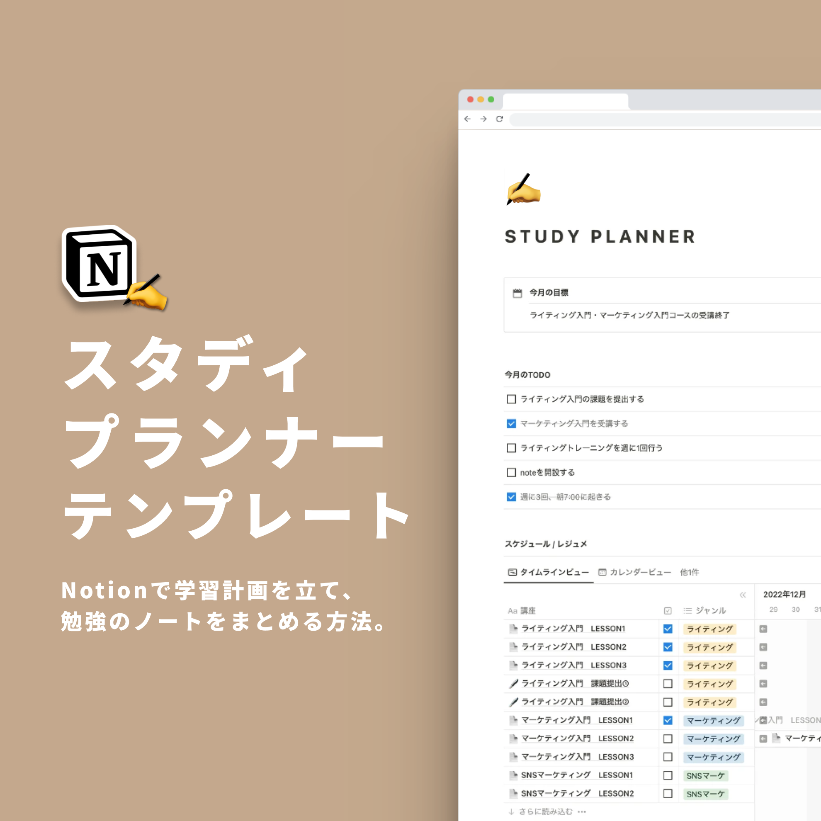Click the page icon of ライティング入門 LESSON1

[513, 628]
